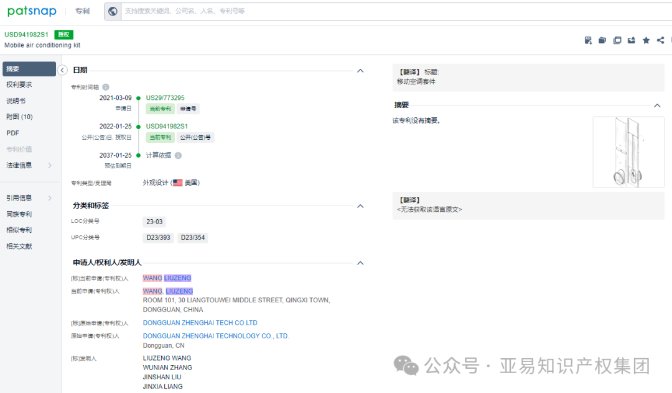Screen dimensions: 672x393
Task: Click date 2021-03-09 in timeline
Action: (115, 98)
